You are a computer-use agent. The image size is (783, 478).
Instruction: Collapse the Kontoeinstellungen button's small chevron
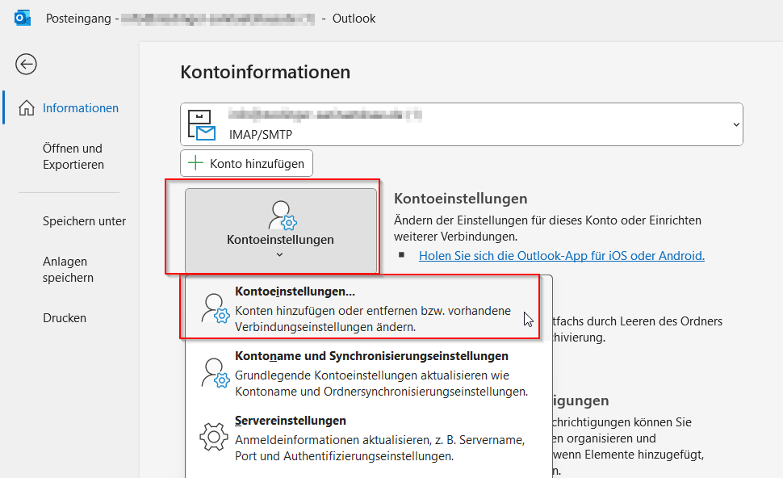[x=280, y=255]
